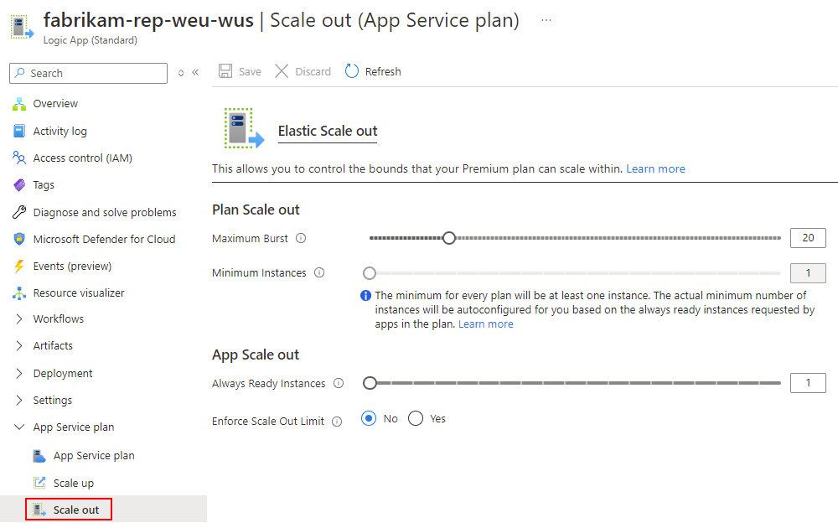Screen dimensions: 838x528
Task: Open Activity log from sidebar icon
Action: point(19,132)
